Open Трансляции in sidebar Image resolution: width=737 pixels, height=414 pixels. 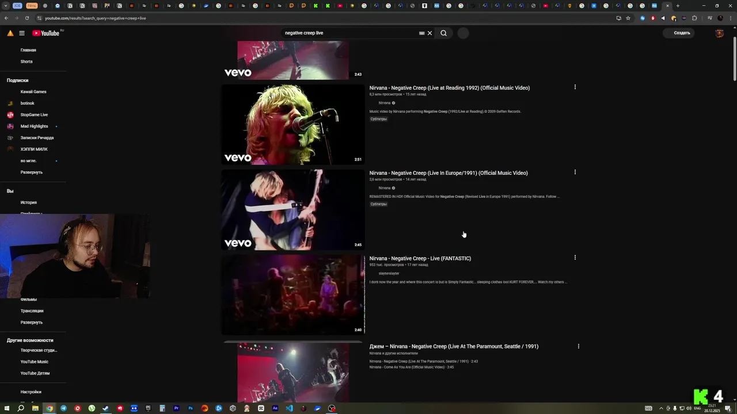[x=32, y=310]
